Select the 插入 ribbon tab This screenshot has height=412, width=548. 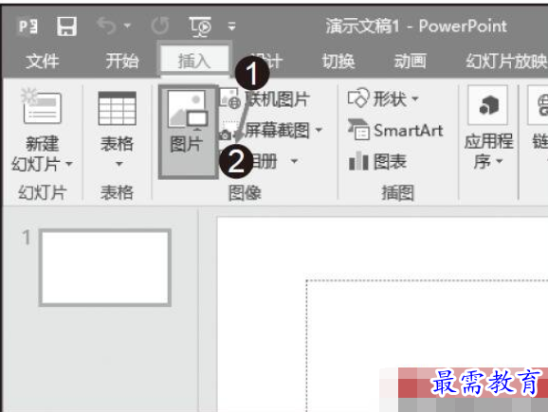(194, 60)
